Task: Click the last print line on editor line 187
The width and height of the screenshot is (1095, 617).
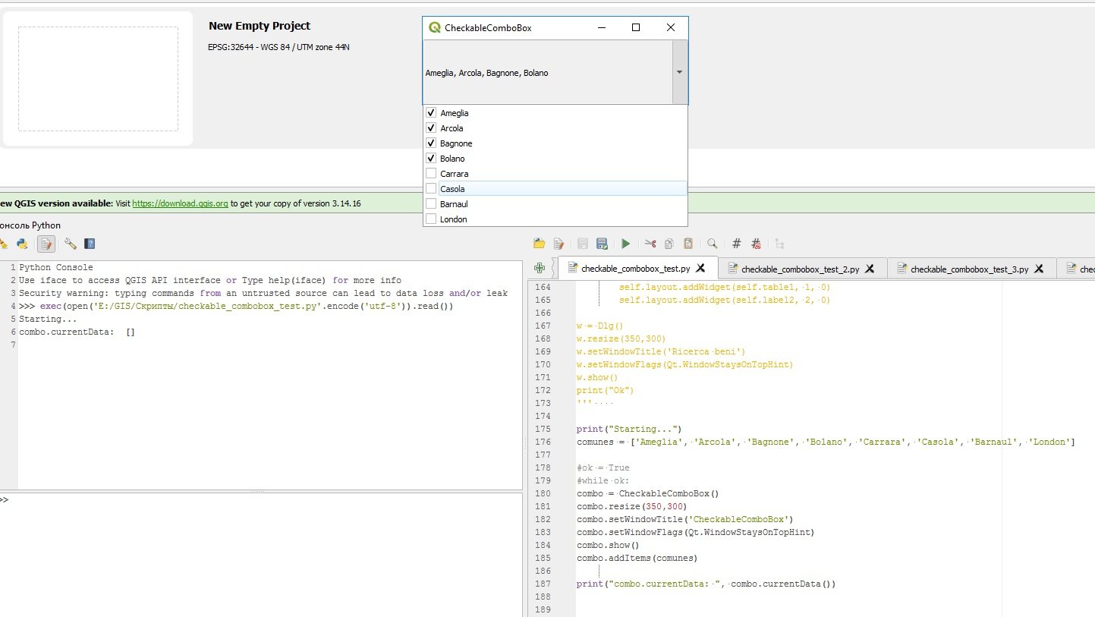Action: [x=706, y=584]
